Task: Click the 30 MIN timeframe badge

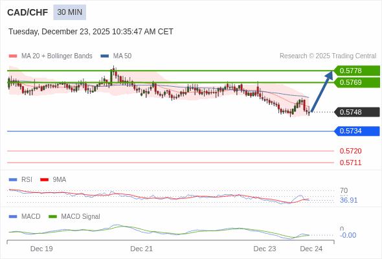Action: 70,12
